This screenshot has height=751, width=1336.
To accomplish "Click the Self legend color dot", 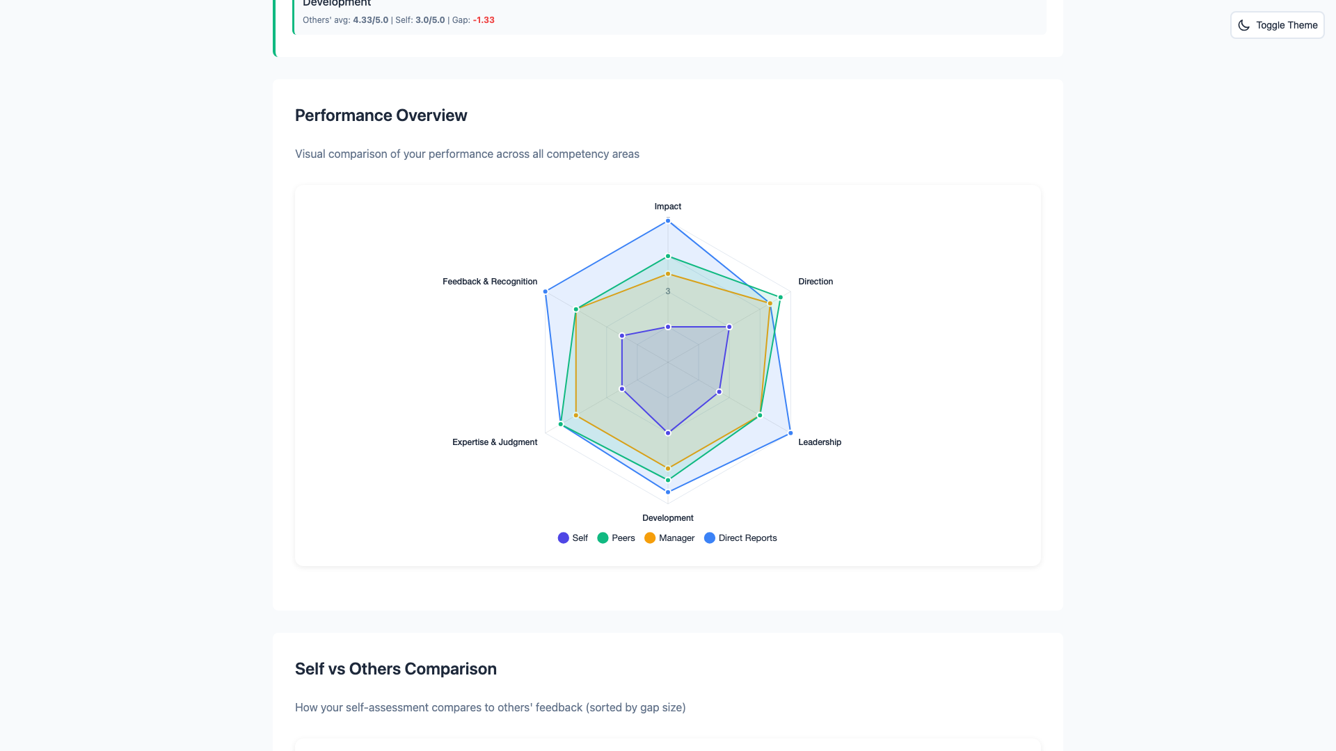I will pos(562,538).
